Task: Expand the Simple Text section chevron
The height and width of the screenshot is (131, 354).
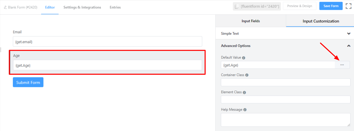Action: tap(349, 33)
